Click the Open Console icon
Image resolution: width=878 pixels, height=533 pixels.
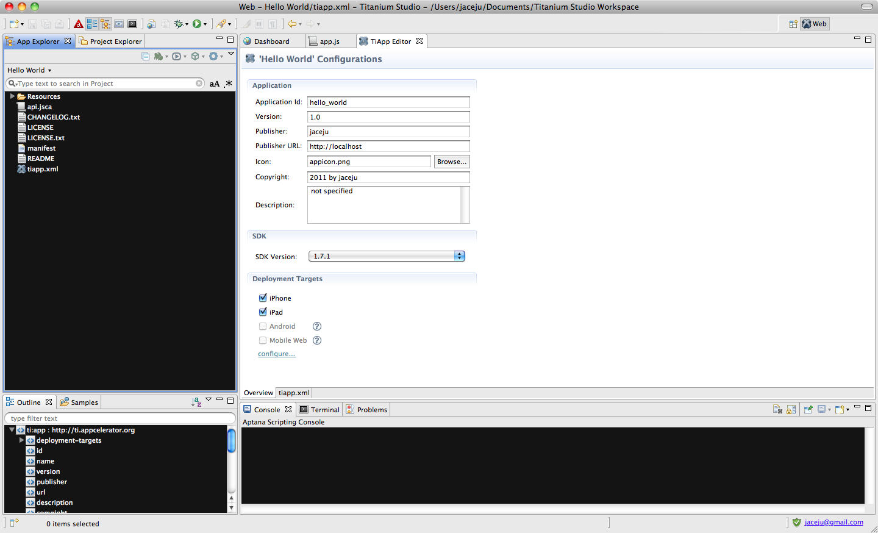[840, 409]
